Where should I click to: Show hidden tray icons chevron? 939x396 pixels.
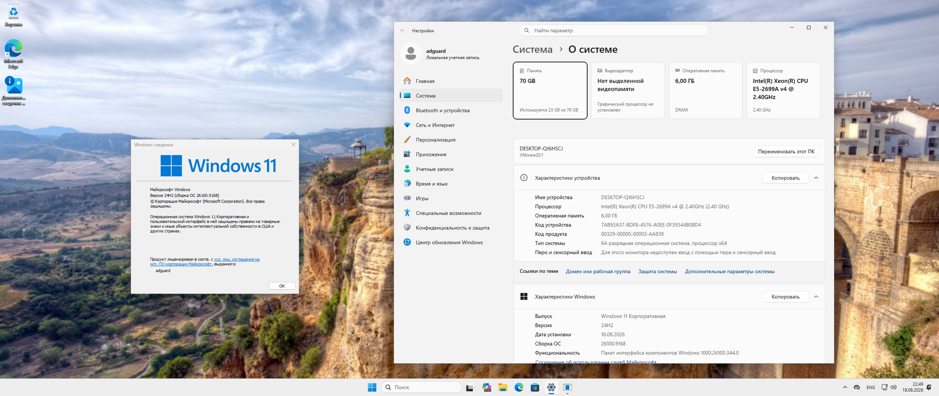[845, 387]
